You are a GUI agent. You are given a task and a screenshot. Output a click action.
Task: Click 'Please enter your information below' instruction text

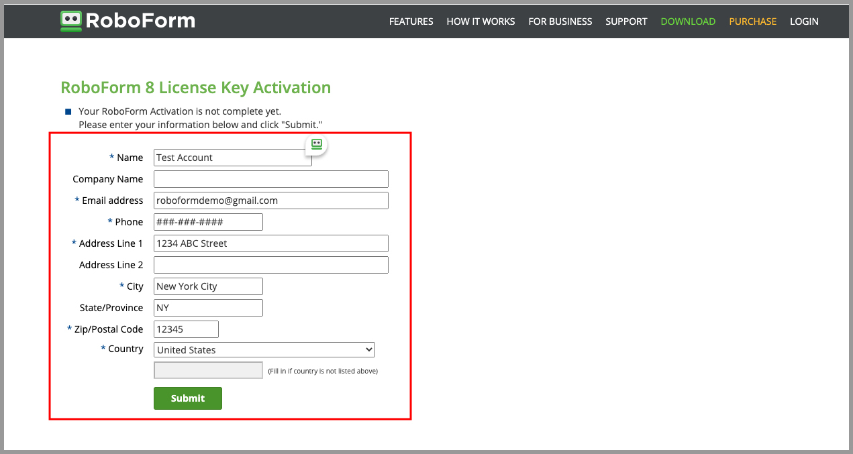click(201, 125)
